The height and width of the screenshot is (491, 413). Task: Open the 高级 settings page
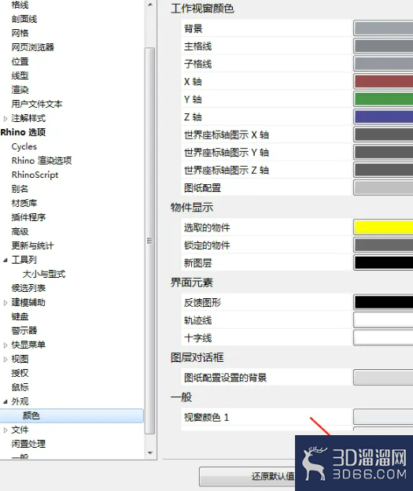(x=20, y=231)
